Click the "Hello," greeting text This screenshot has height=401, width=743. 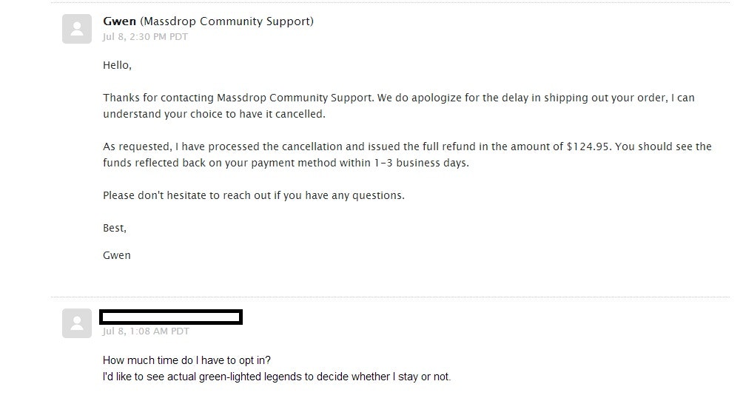point(117,65)
